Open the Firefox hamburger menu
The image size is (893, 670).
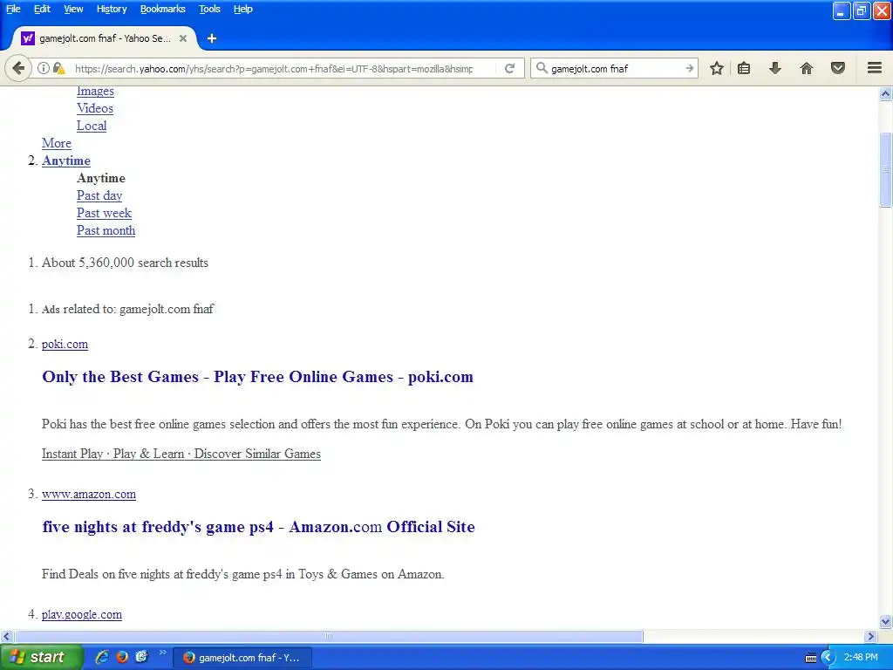click(875, 68)
